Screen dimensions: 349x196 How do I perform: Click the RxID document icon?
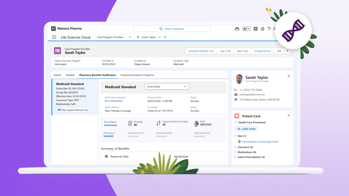pos(196,123)
